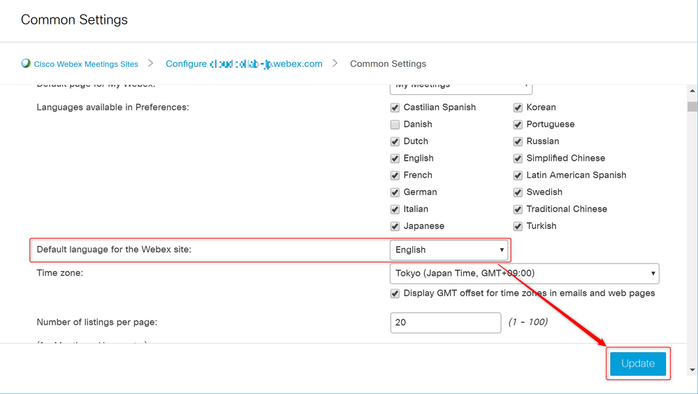Click the listings per page field
The width and height of the screenshot is (698, 394).
pos(446,322)
